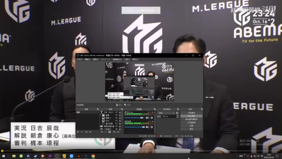Pop out the 场景 scenes dock
Image resolution: width=282 pixels, height=159 pixels.
[x=98, y=109]
